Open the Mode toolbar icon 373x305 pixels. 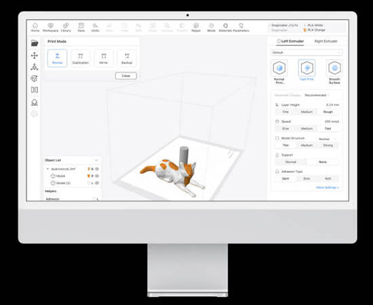click(x=211, y=27)
